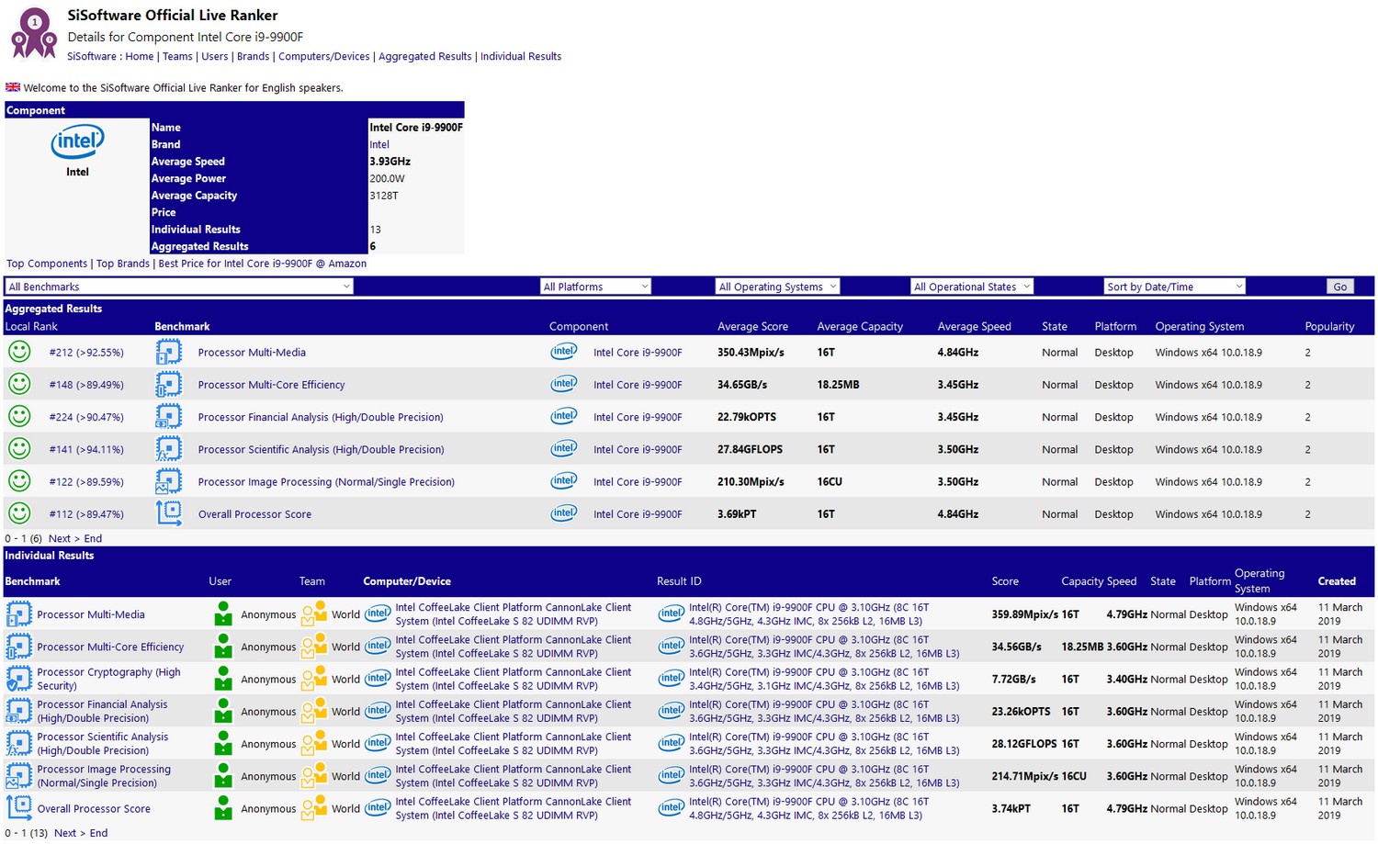Open Best Price for i9-9900F Amazon link
This screenshot has width=1378, height=844.
click(263, 264)
